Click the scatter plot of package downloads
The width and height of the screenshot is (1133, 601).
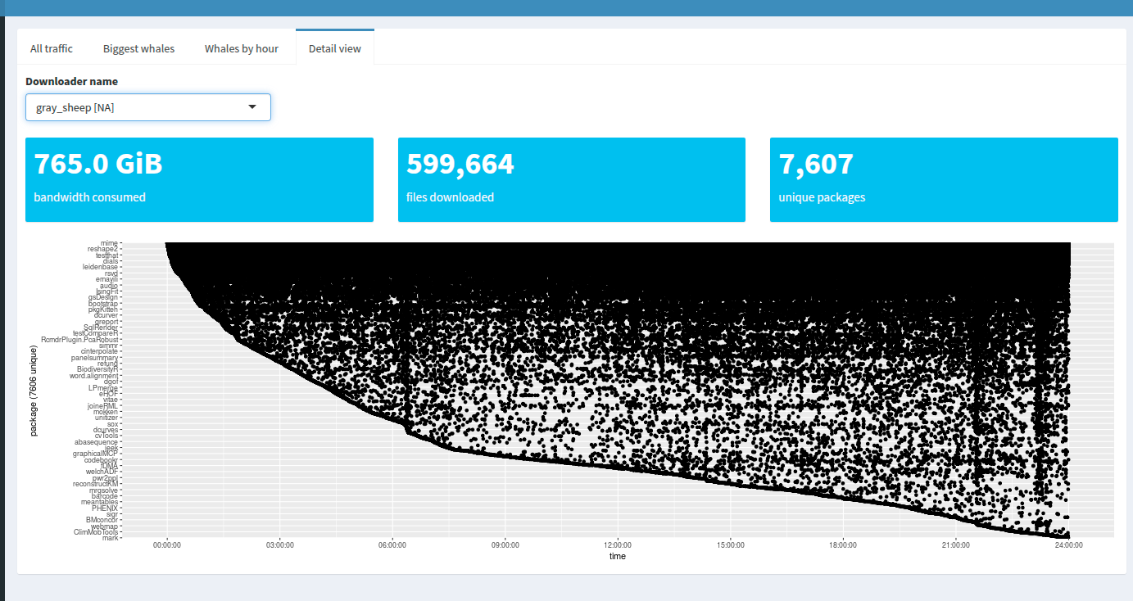point(618,390)
